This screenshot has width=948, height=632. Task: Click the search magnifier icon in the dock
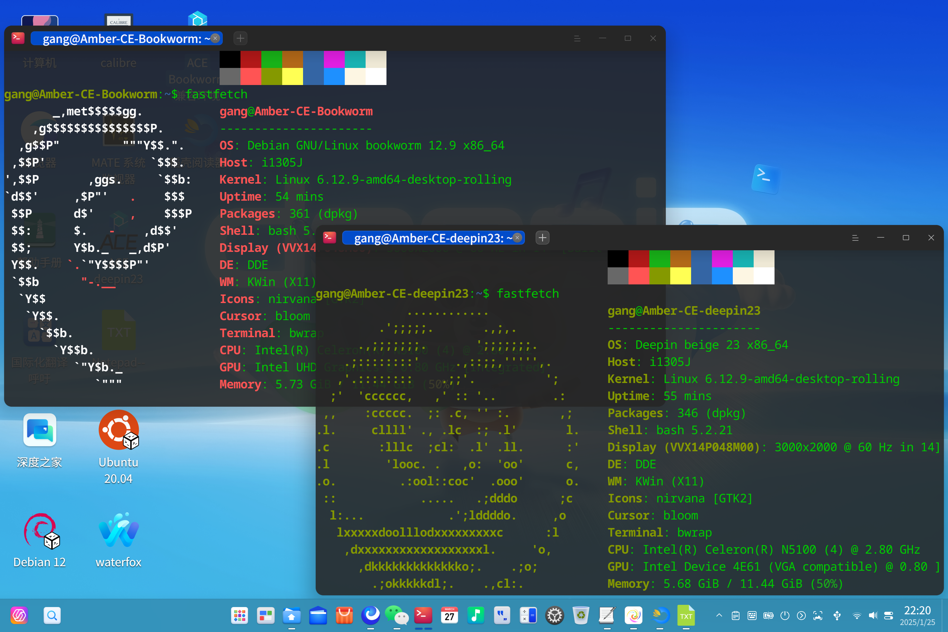[x=52, y=616]
